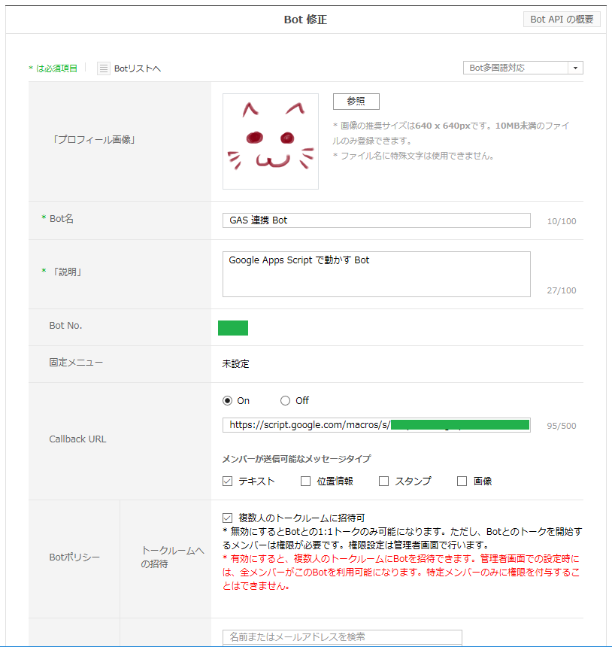Click the green Bot No. badge
The width and height of the screenshot is (612, 647).
pyautogui.click(x=232, y=327)
